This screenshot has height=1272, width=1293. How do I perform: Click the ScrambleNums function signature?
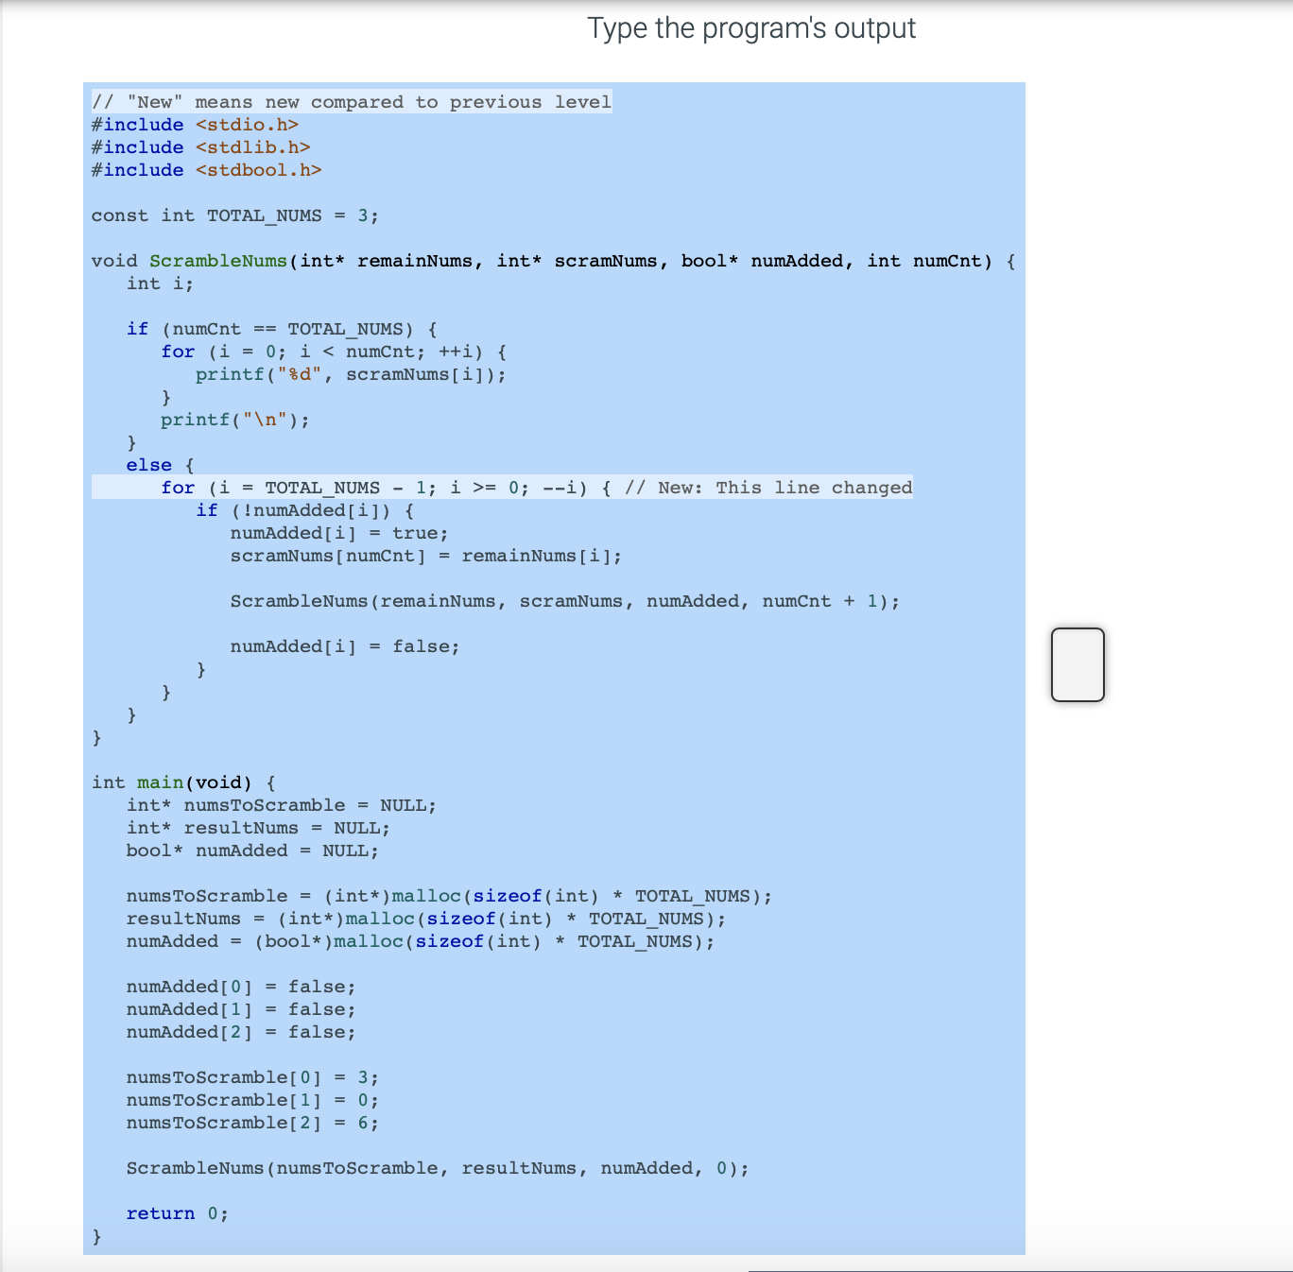point(551,261)
